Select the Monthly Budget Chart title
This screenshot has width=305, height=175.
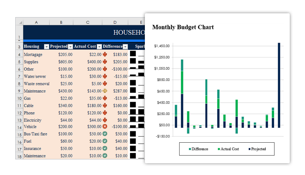click(183, 27)
